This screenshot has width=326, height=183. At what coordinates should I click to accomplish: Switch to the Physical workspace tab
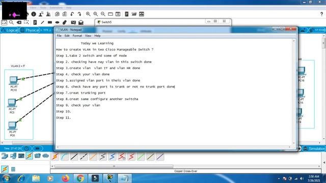(x=30, y=30)
